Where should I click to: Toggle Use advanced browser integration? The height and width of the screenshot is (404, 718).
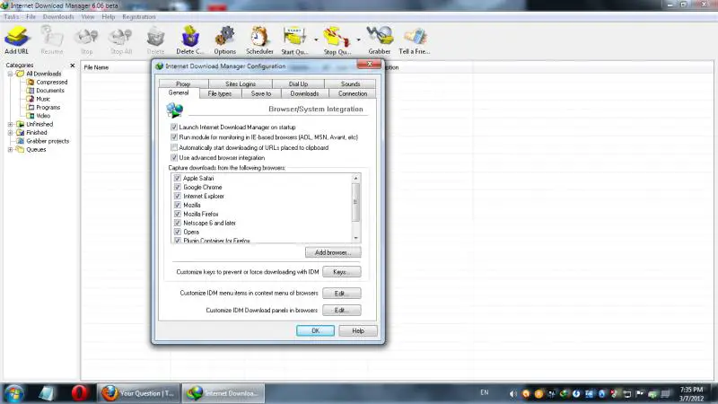(174, 158)
